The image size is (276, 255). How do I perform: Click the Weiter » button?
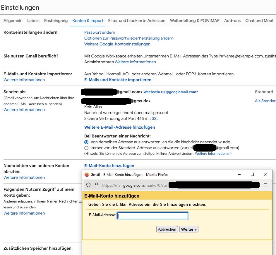189,229
